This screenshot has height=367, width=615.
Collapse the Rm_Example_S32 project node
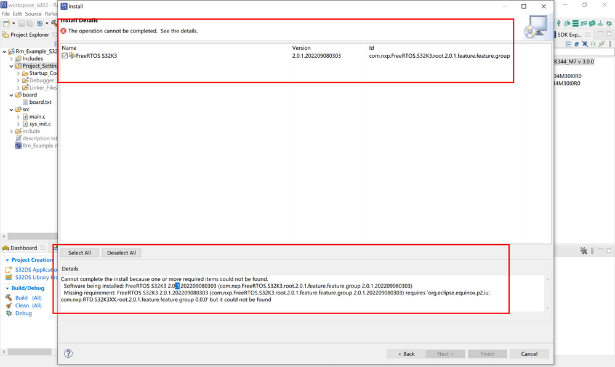[4, 51]
